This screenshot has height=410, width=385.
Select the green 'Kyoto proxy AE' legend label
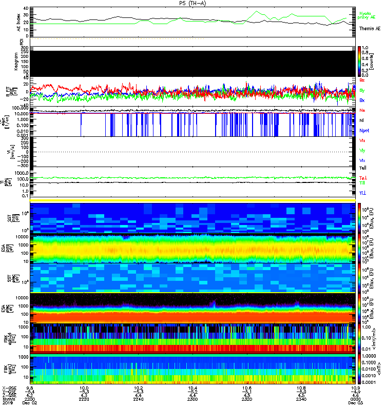(x=367, y=15)
